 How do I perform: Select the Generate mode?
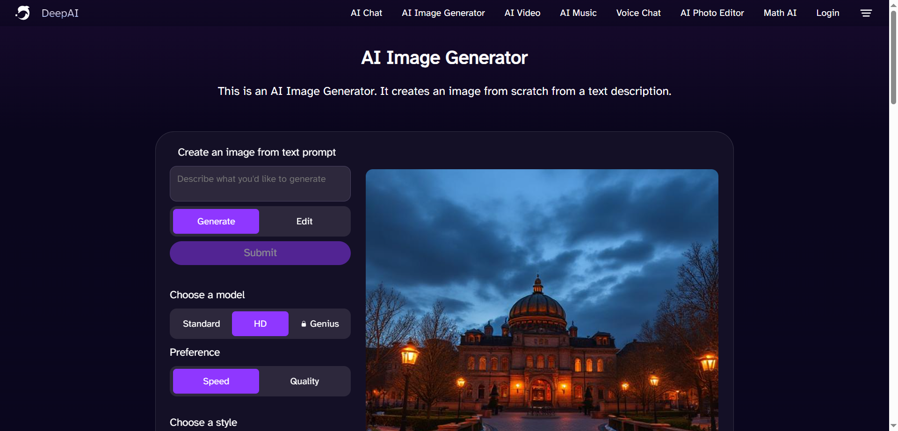tap(216, 222)
